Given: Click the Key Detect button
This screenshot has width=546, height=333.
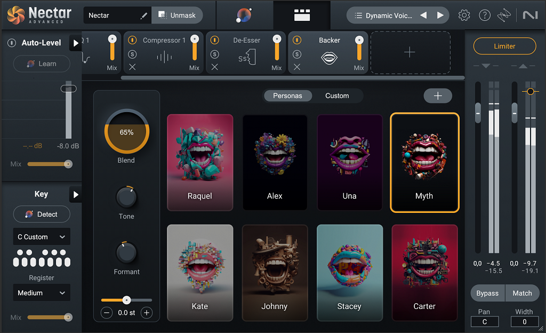Looking at the screenshot, I should 42,214.
